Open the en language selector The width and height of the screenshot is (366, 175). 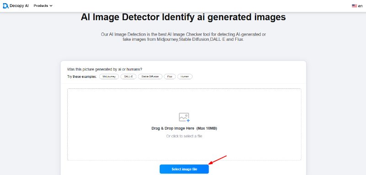[357, 6]
